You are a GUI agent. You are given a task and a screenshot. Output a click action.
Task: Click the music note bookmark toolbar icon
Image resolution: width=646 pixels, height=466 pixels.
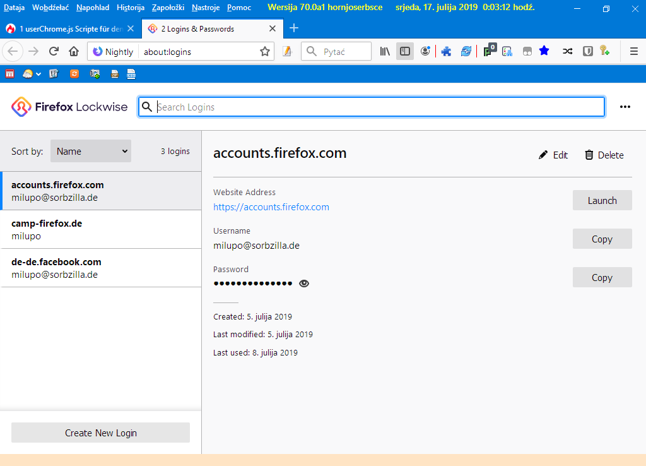[x=54, y=74]
